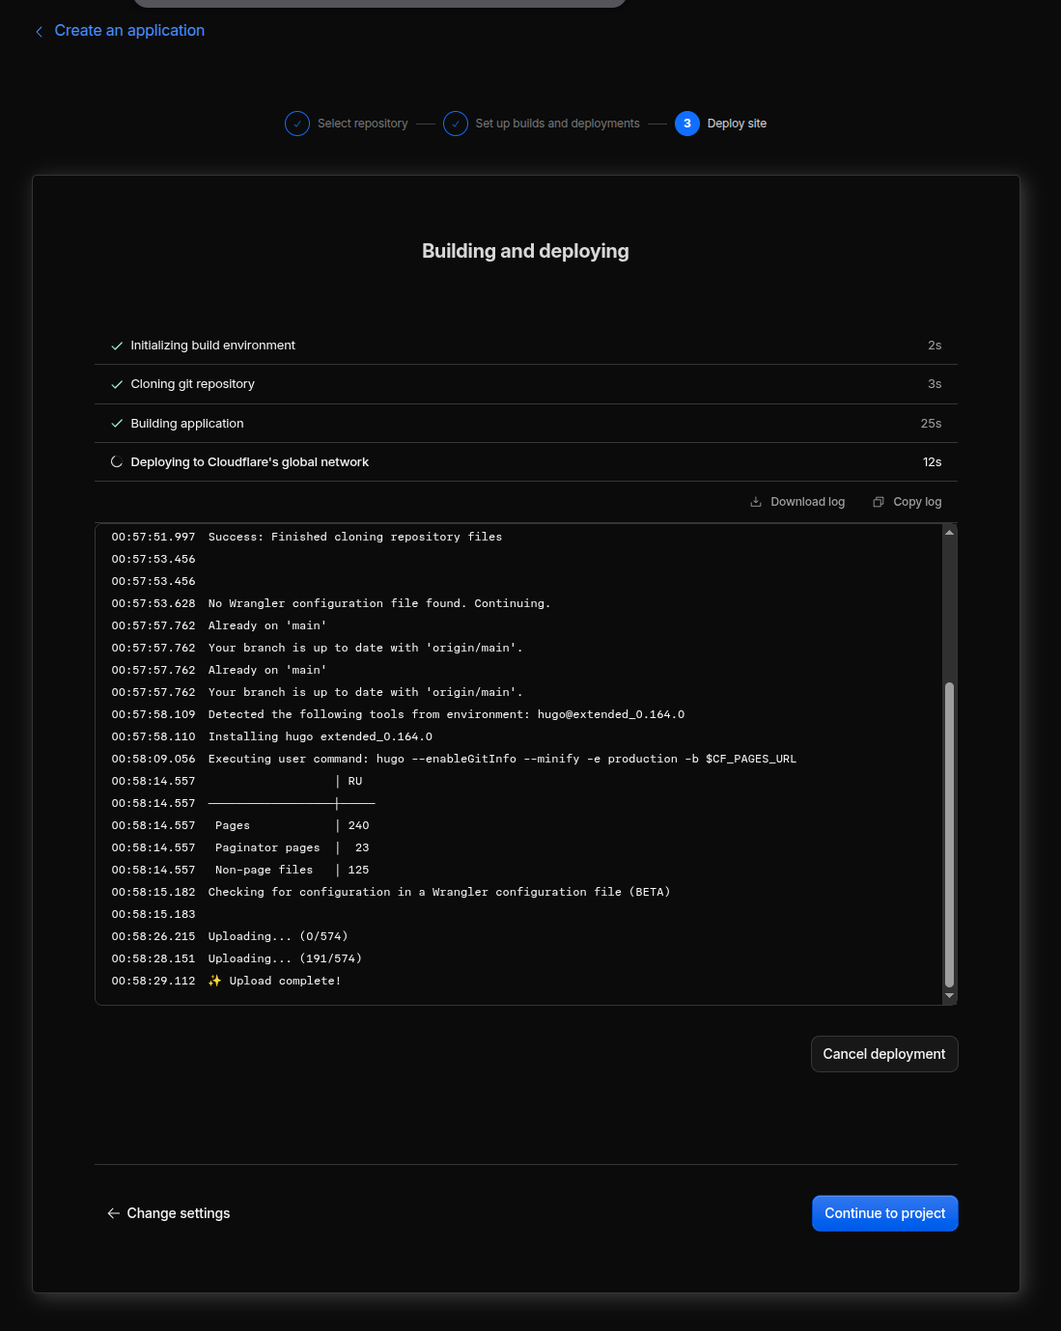
Task: Click the left arrow beside Change settings
Action: (113, 1213)
